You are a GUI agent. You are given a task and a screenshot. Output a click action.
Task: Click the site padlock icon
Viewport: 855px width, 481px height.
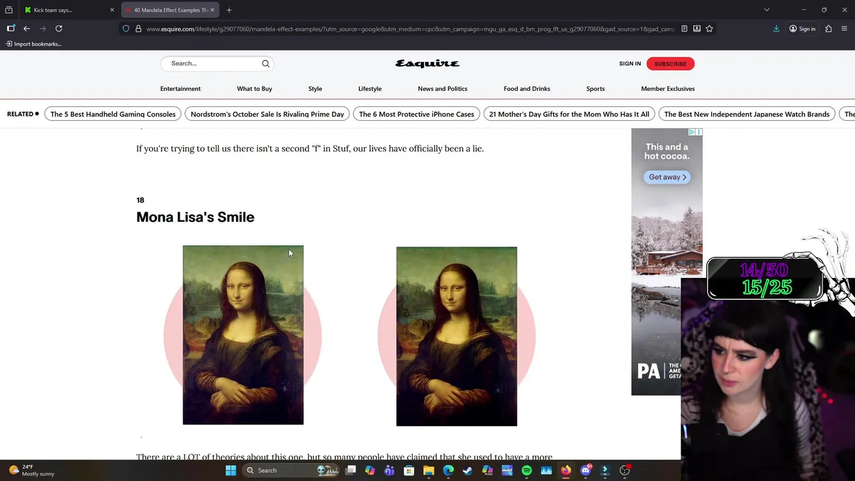pos(138,29)
